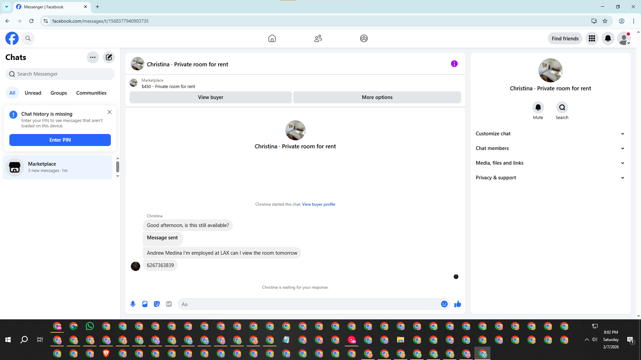The width and height of the screenshot is (641, 360).
Task: Open the Facebook logo home link
Action: coord(12,38)
